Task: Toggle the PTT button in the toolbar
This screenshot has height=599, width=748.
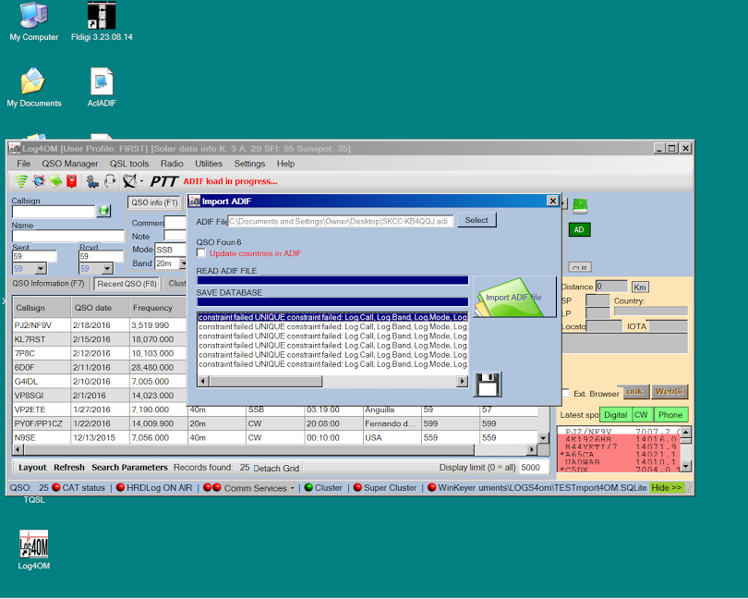Action: tap(163, 181)
